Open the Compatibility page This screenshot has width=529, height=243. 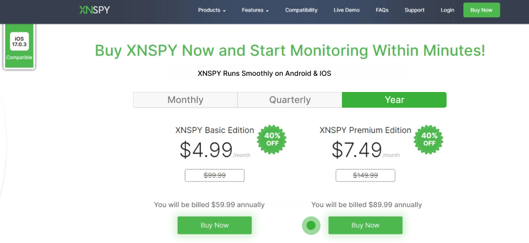301,10
